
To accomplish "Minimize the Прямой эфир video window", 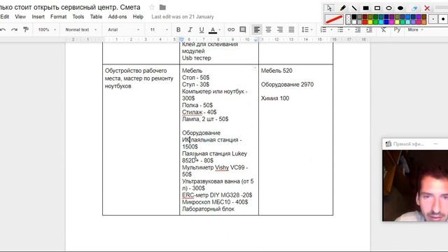I will (435, 144).
